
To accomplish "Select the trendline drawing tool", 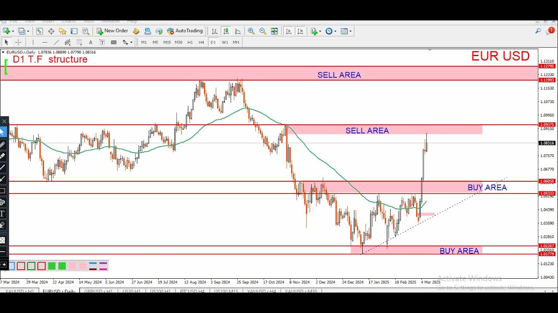I will click(x=56, y=42).
